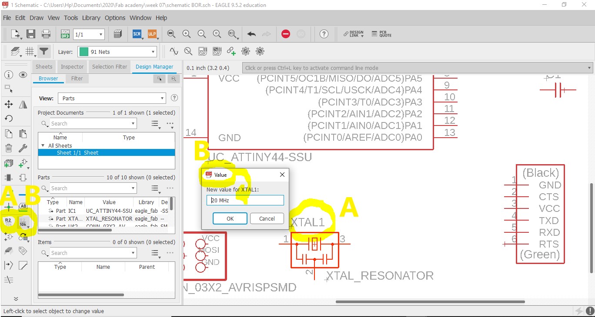Screen dimensions: 595x317
Task: Open the layer settings dropdown icon
Action: pyautogui.click(x=16, y=52)
